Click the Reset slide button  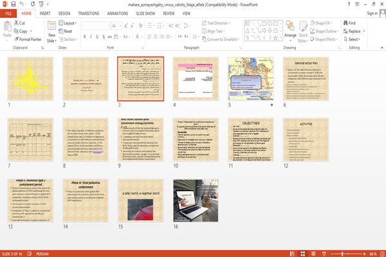[x=66, y=32]
